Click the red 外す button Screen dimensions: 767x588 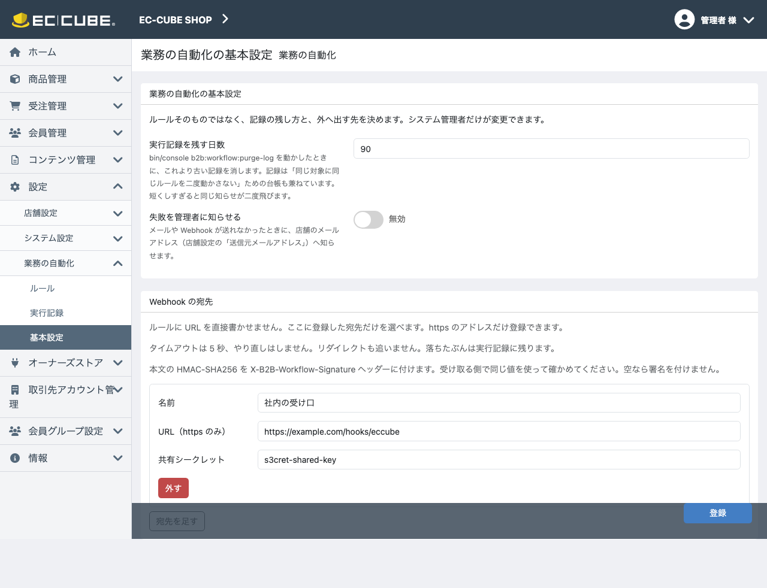coord(173,488)
